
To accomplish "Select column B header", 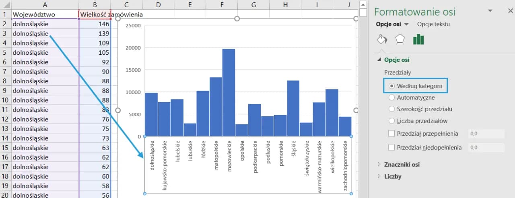I will click(x=95, y=4).
